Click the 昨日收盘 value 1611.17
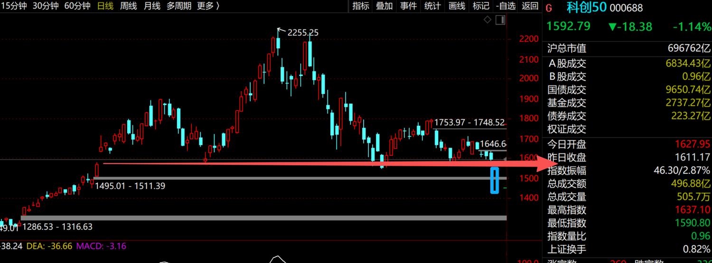Image resolution: width=712 pixels, height=263 pixels. 693,158
